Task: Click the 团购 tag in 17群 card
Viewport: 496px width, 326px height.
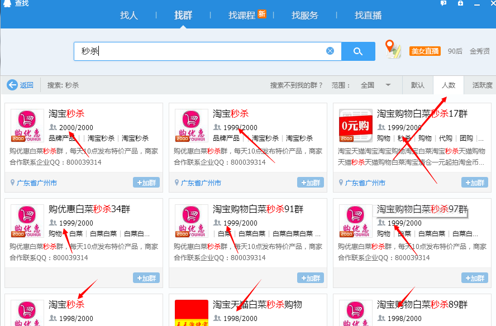Action: [x=466, y=138]
